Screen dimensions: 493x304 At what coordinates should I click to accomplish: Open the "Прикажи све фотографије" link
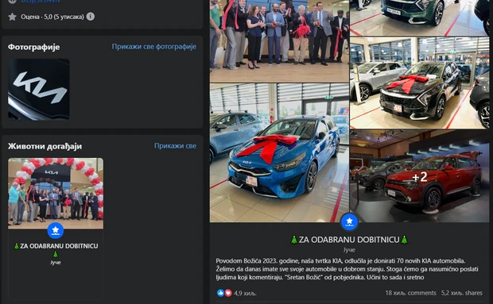click(x=154, y=46)
